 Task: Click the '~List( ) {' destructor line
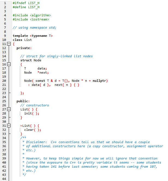[x=30, y=126]
